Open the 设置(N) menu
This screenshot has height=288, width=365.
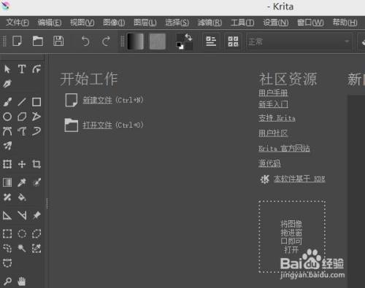click(x=276, y=23)
